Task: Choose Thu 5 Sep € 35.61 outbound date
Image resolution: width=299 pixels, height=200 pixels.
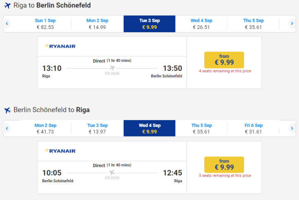Action: 253,24
